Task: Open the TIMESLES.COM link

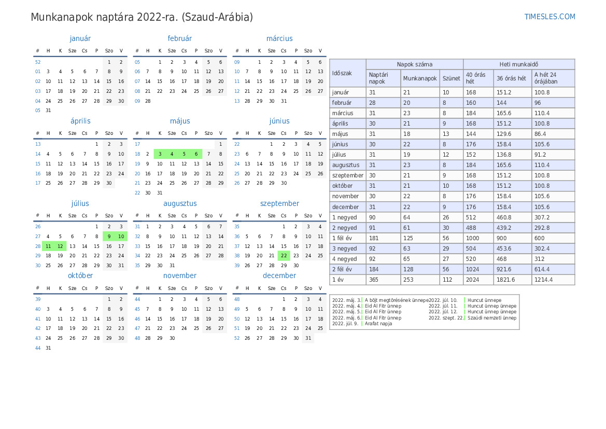Action: [549, 17]
